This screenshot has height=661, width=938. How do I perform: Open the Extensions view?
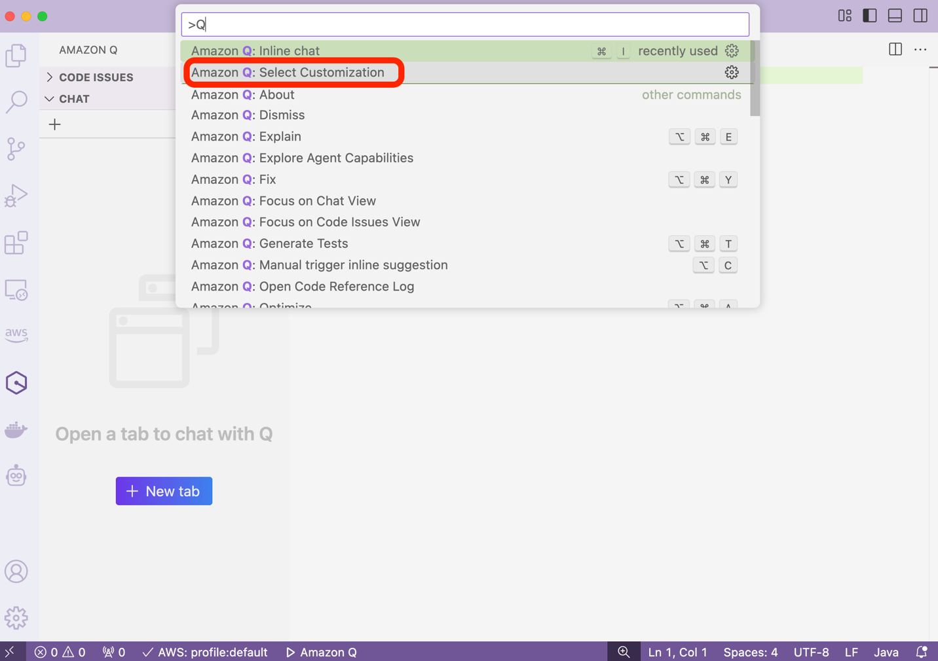click(x=16, y=243)
